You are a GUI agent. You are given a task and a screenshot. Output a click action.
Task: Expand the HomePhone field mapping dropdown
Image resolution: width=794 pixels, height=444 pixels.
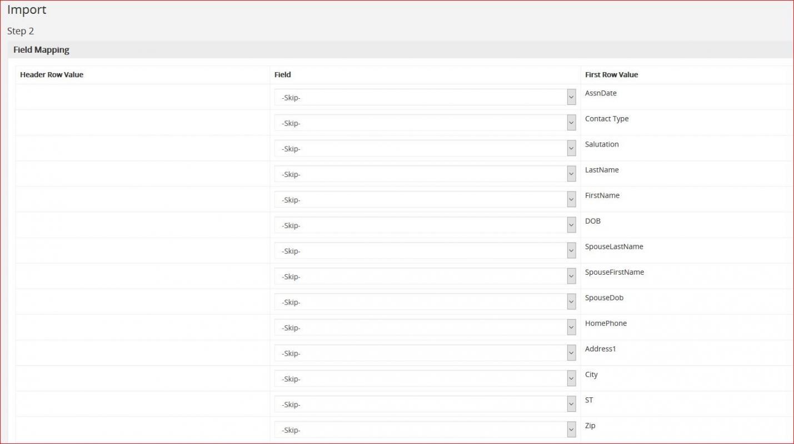tap(425, 327)
